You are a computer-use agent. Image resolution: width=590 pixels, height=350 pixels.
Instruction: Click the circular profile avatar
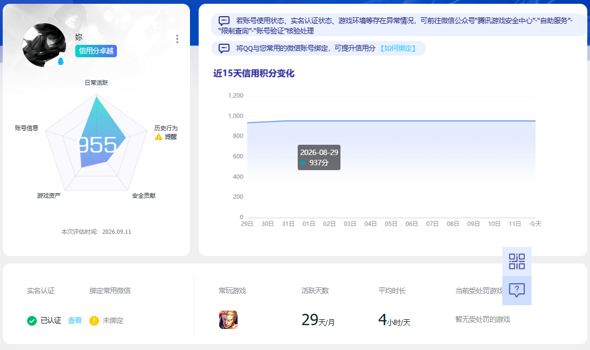[x=44, y=45]
